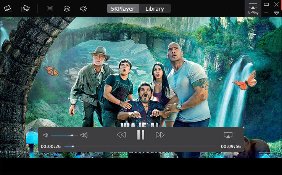Click the fast forward button
The image size is (282, 175).
[x=160, y=135]
